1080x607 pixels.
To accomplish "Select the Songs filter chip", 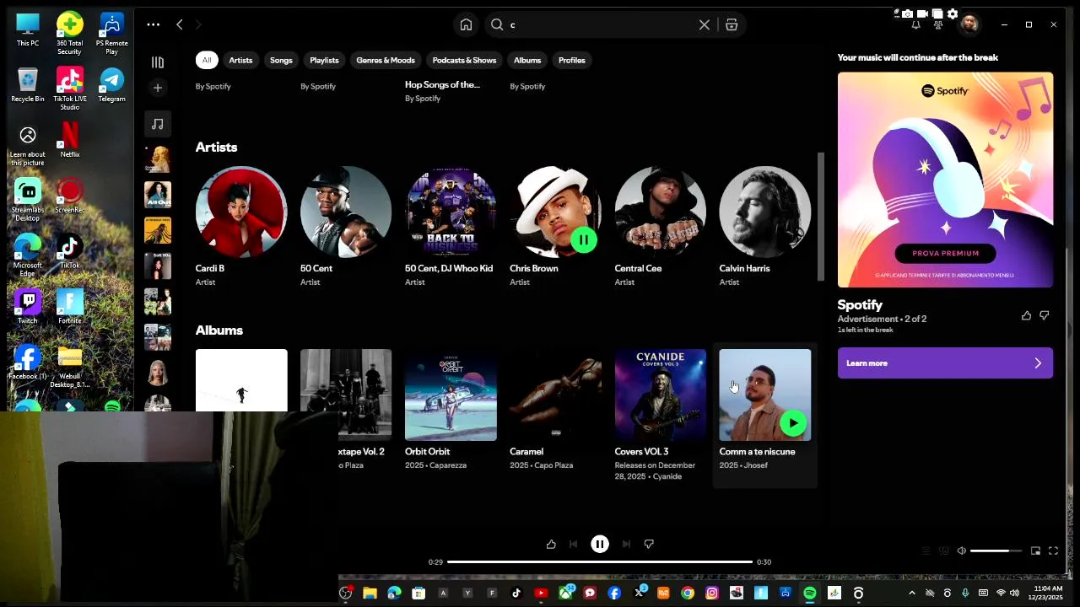I will point(281,60).
